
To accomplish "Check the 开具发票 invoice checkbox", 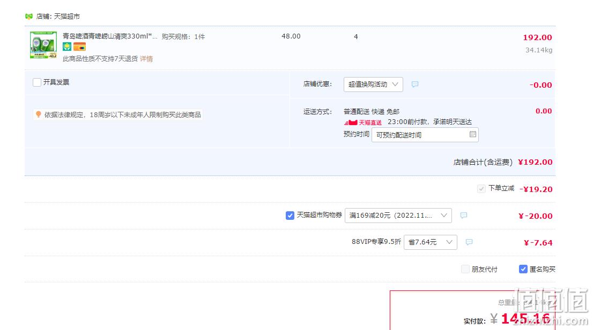I will pos(36,82).
